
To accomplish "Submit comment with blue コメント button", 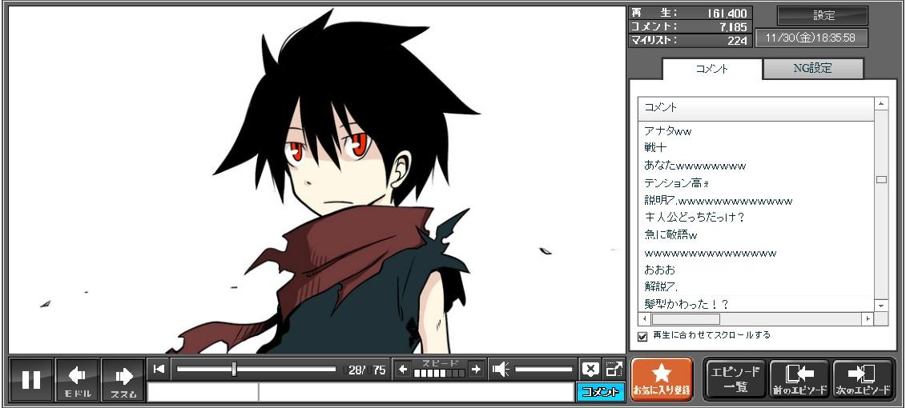I will [600, 391].
